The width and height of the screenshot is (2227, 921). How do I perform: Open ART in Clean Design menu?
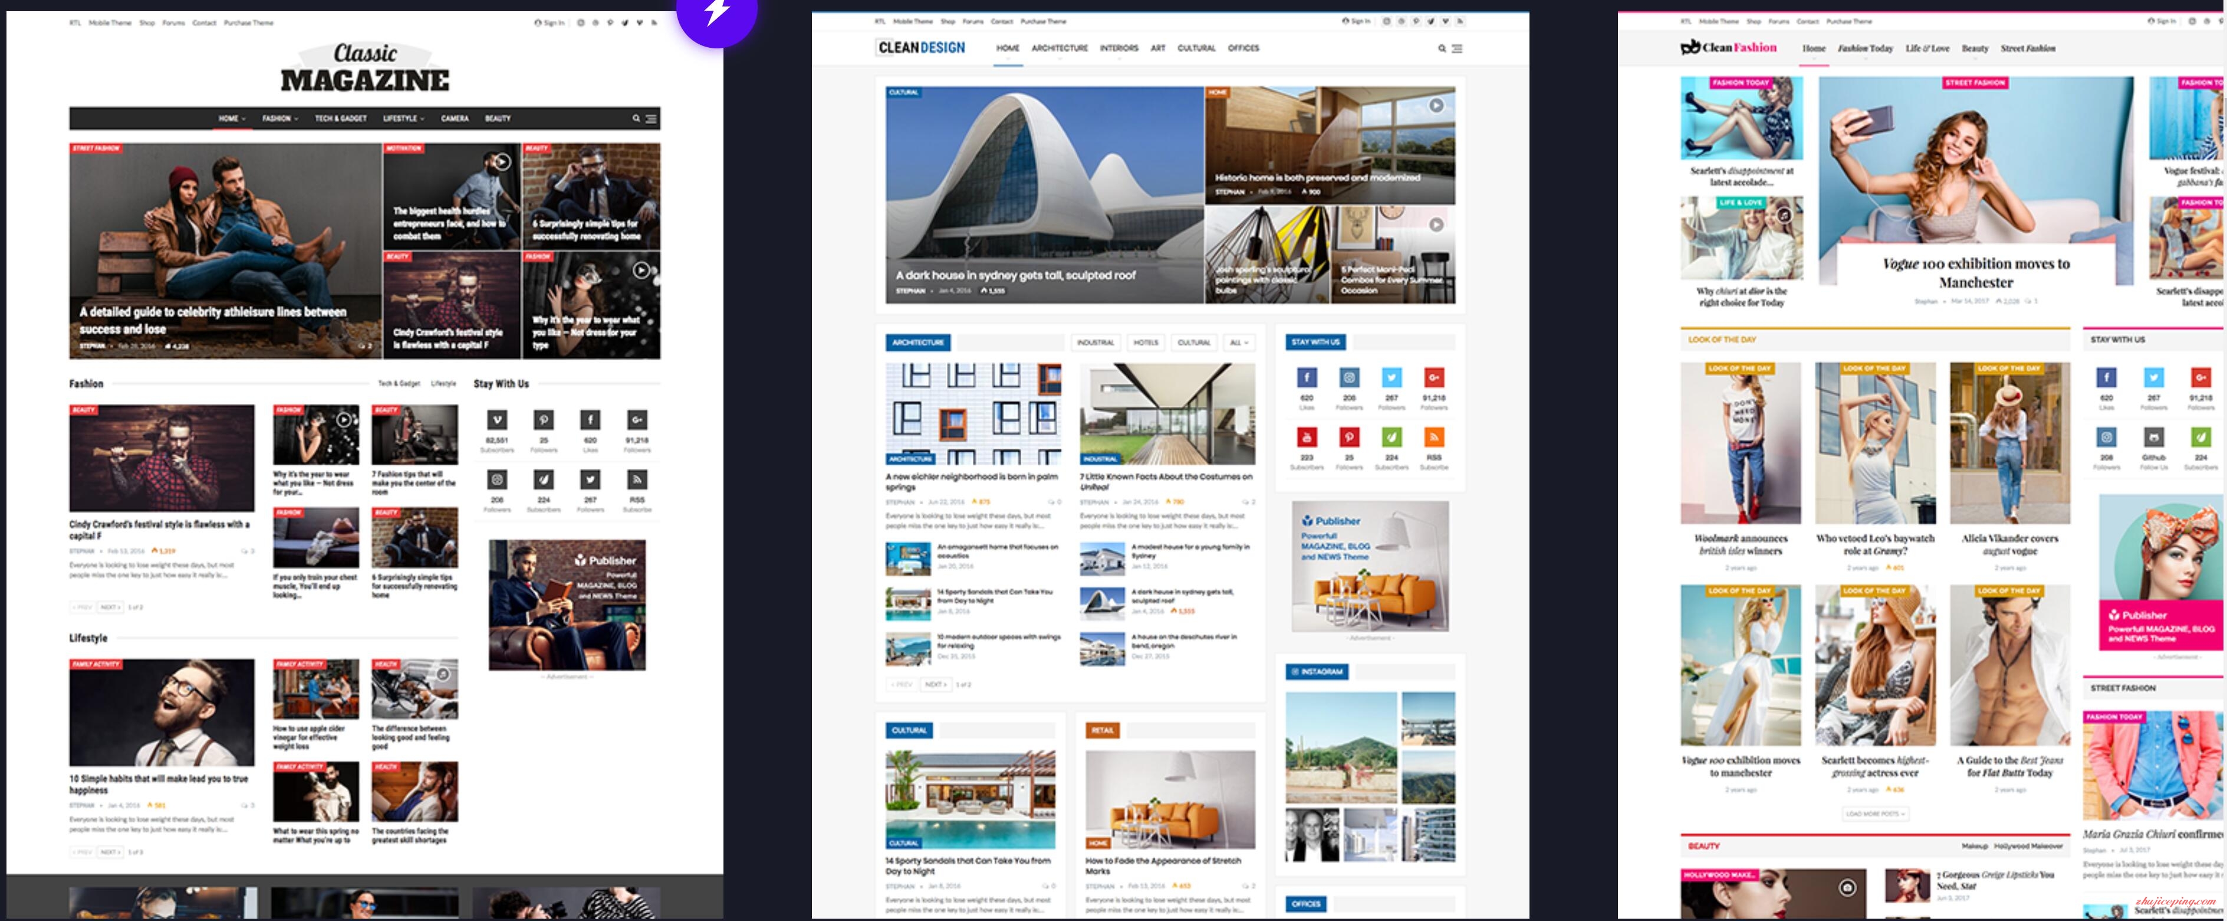click(1157, 48)
